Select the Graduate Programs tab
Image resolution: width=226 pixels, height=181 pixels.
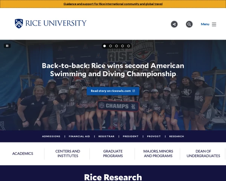click(113, 153)
